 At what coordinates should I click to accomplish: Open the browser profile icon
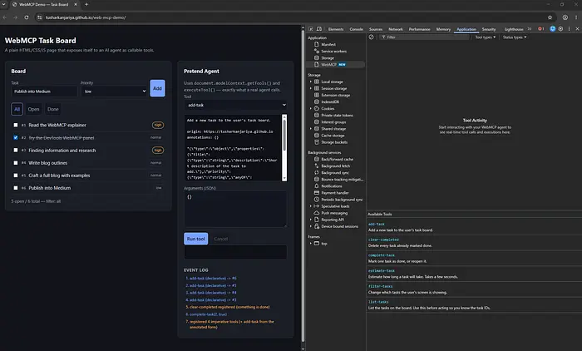pos(565,17)
